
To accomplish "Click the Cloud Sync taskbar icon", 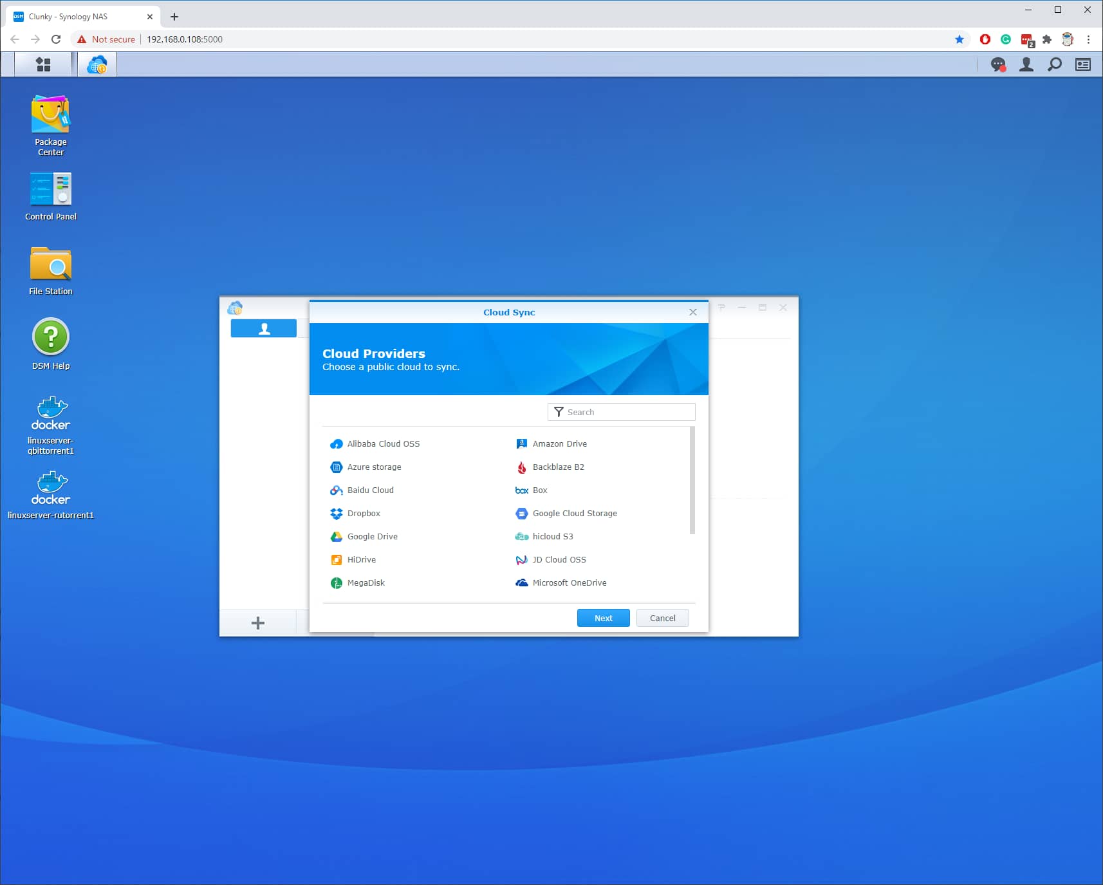I will coord(97,64).
